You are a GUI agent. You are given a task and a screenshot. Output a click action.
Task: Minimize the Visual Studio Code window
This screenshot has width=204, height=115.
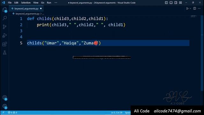click(186, 3)
